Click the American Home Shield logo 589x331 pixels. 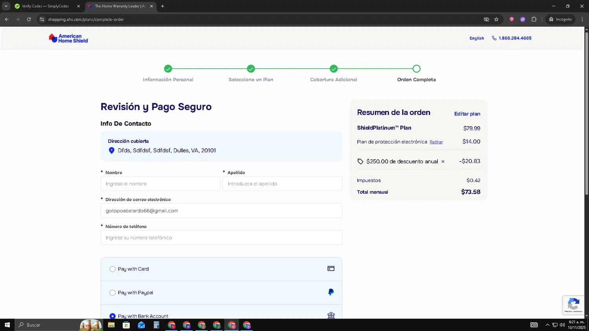click(x=68, y=38)
